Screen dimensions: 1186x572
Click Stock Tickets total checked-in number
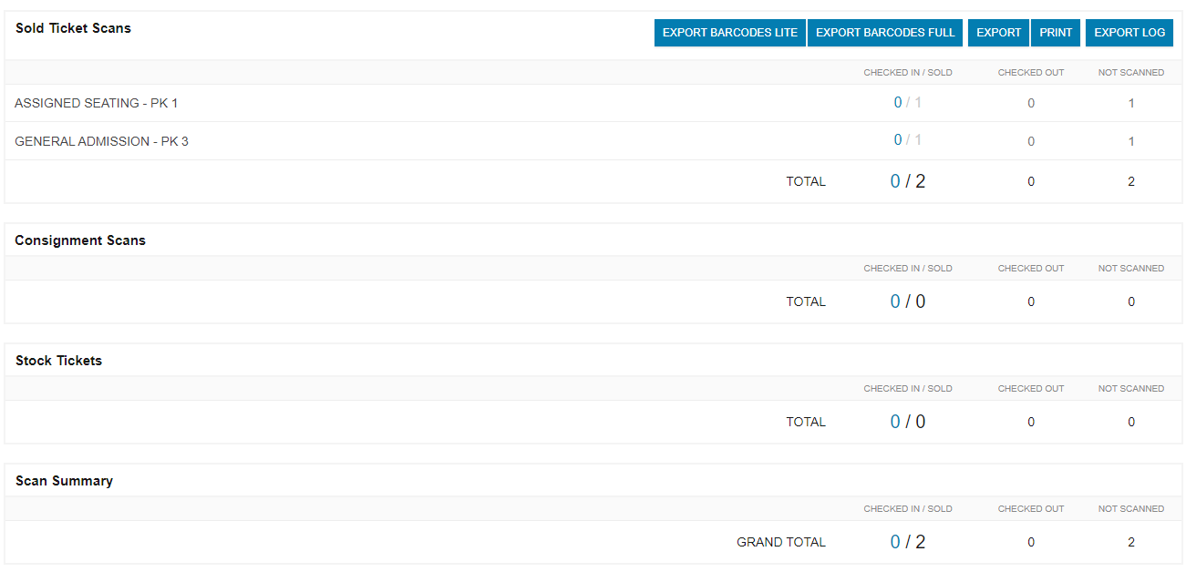tap(895, 422)
